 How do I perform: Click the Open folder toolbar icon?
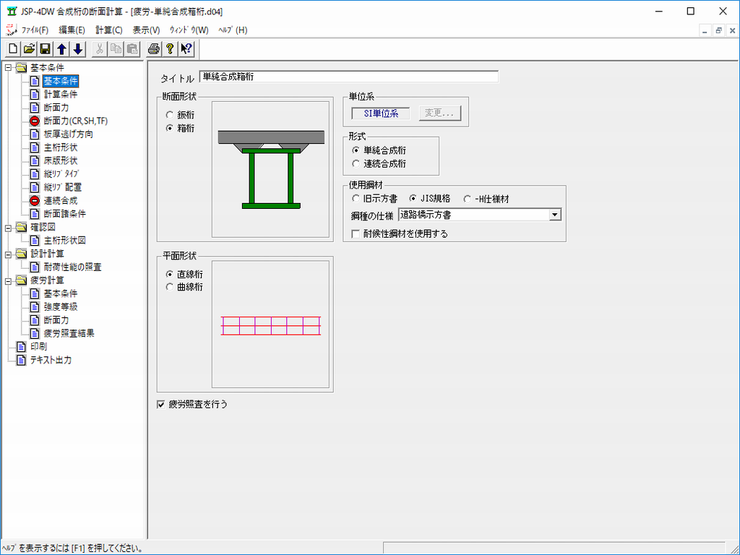pyautogui.click(x=29, y=49)
